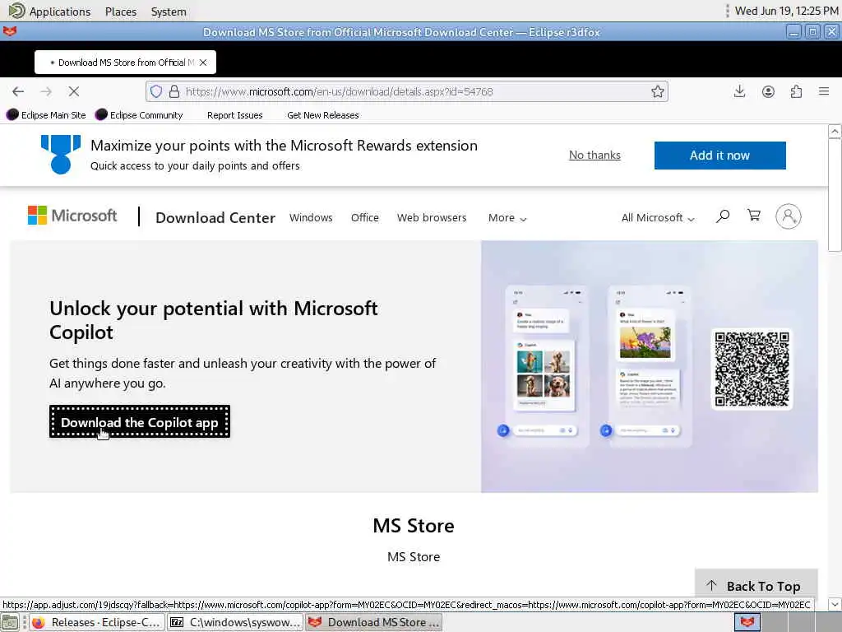Open the Places menu
Screen dimensions: 842x632
121,12
